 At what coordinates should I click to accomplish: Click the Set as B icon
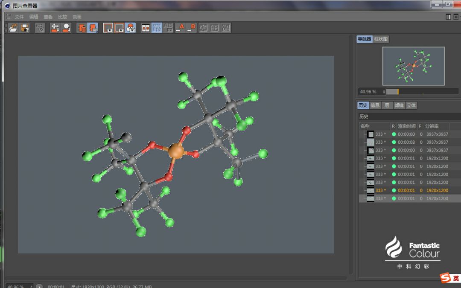191,28
